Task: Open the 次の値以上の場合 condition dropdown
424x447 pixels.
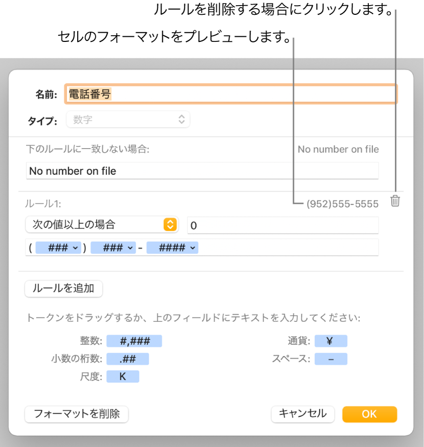Action: click(x=102, y=224)
